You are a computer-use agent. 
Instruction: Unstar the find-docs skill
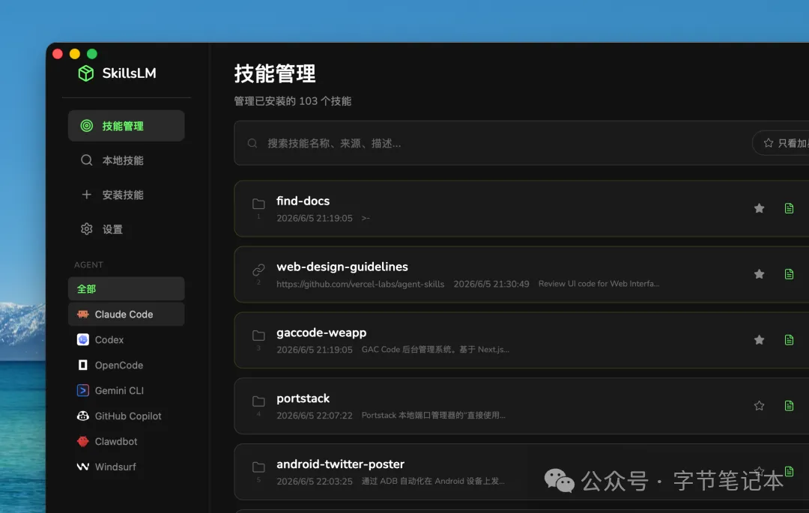pos(759,208)
